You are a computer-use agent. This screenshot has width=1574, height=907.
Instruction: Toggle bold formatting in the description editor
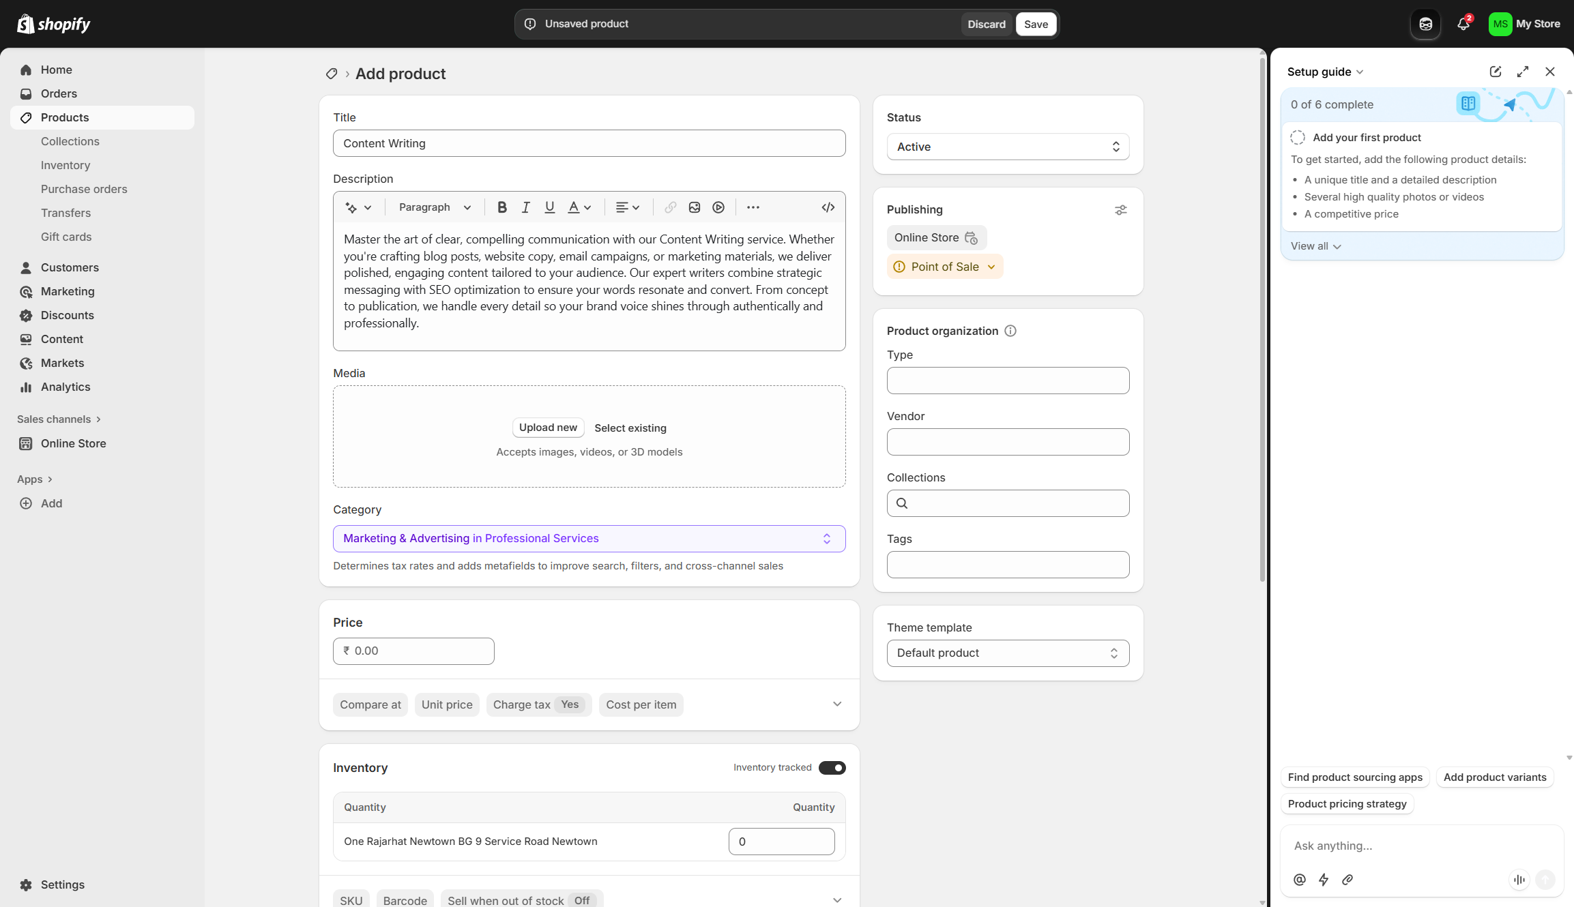tap(502, 207)
